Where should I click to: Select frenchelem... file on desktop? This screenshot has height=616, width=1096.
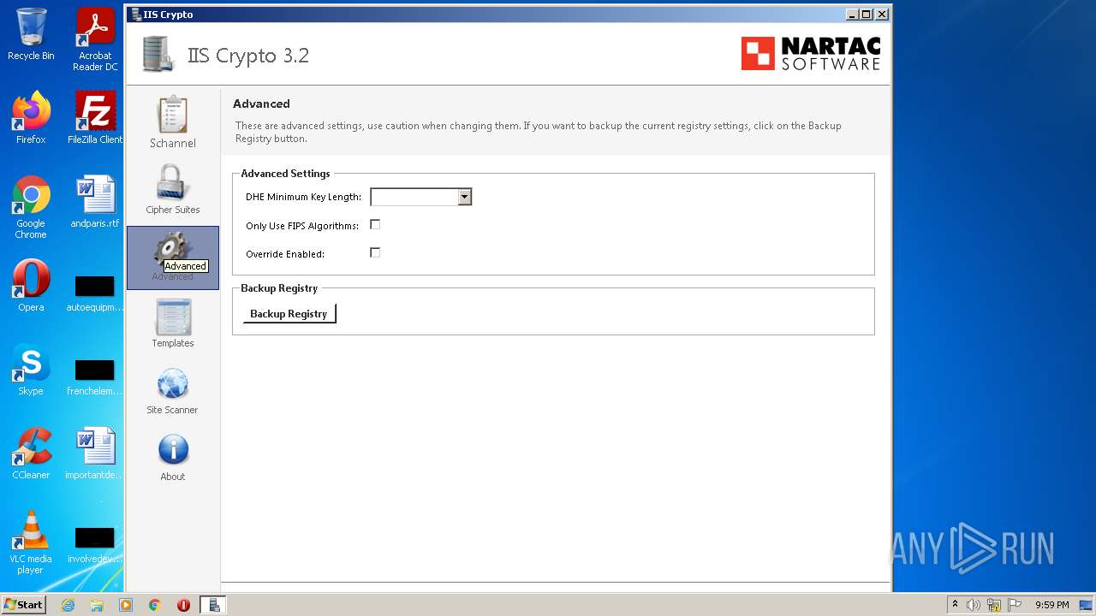pyautogui.click(x=95, y=376)
